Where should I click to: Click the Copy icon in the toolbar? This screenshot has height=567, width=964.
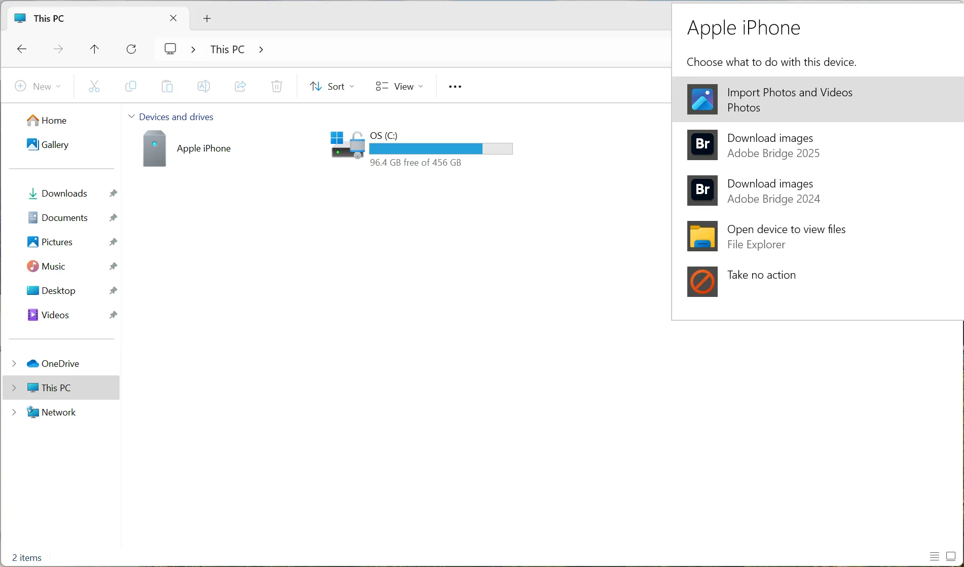tap(131, 86)
